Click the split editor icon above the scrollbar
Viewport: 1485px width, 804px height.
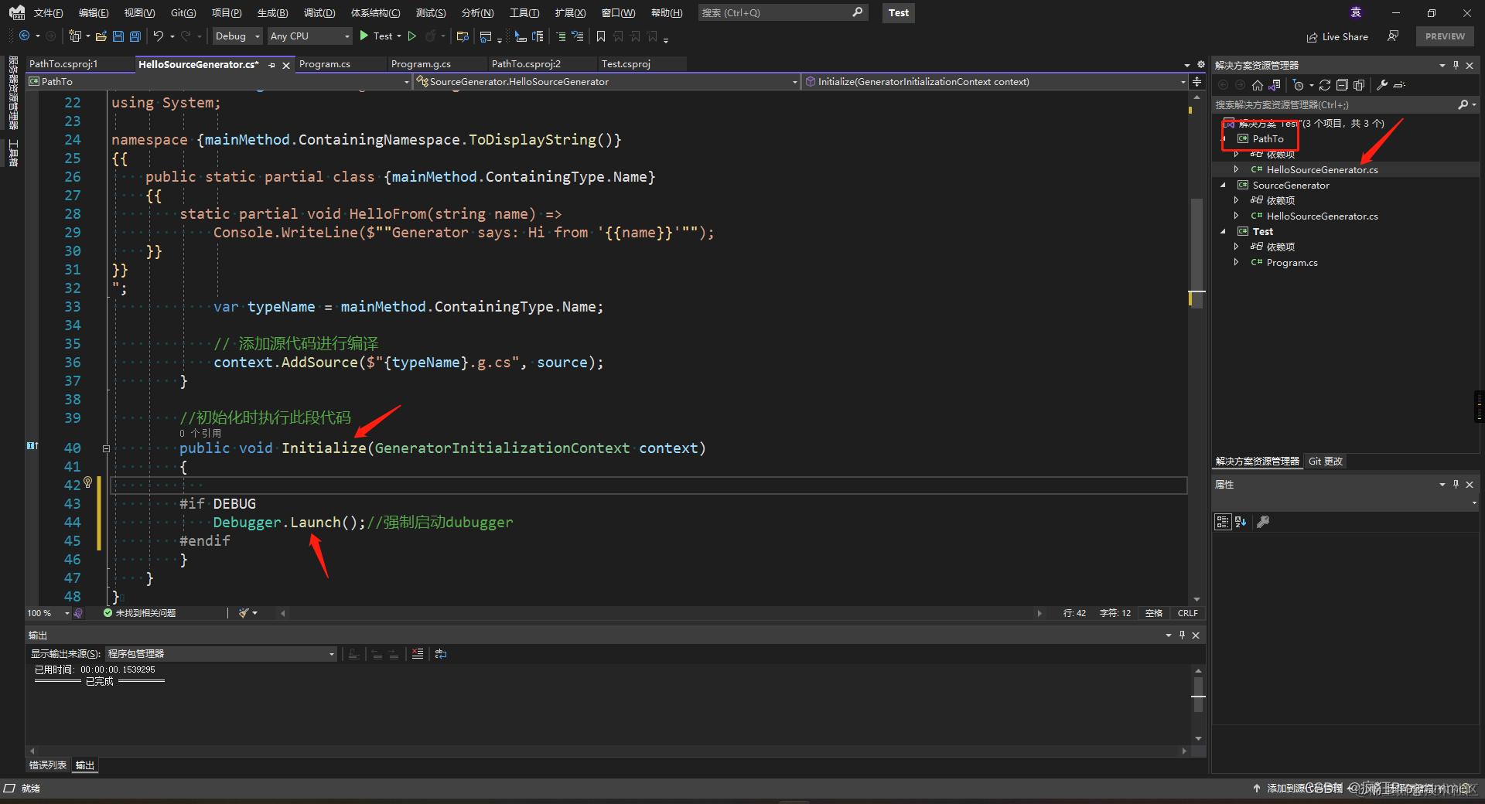click(1197, 81)
